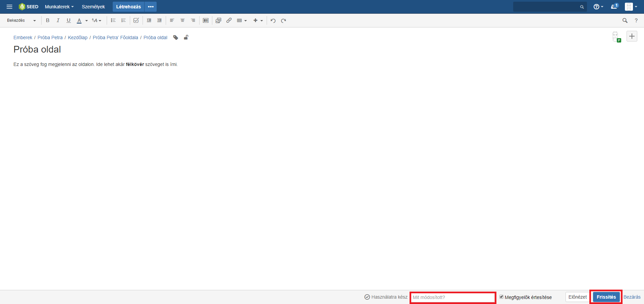644x304 pixels.
Task: Open the text color picker dropdown
Action: (x=87, y=20)
